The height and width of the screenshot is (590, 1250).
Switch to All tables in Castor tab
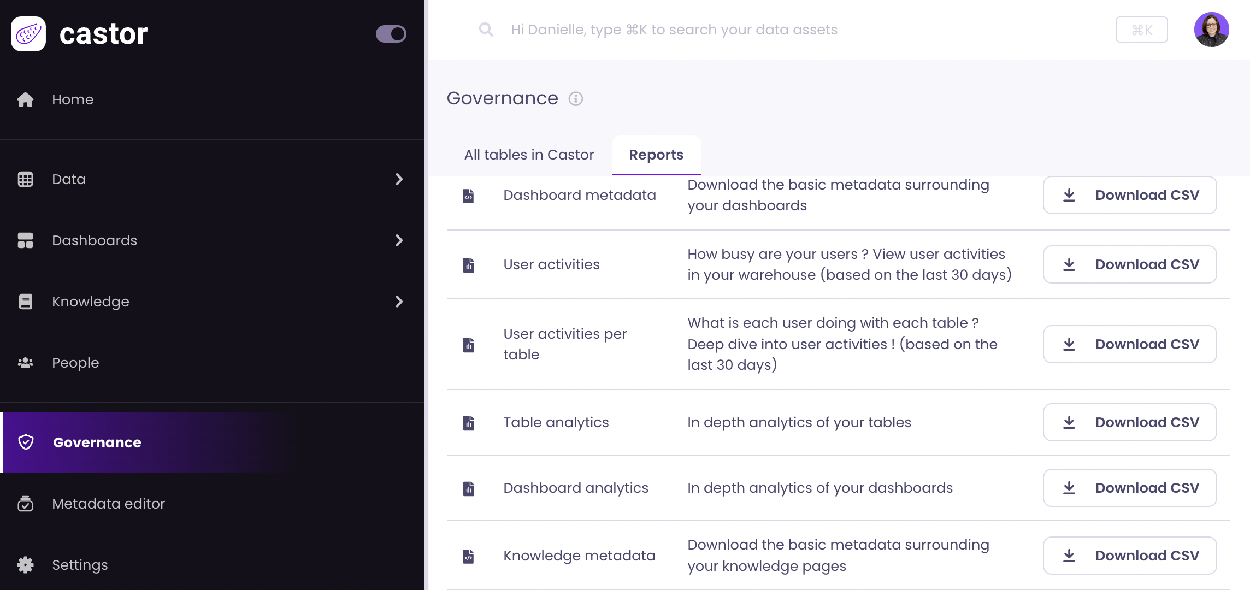(529, 155)
